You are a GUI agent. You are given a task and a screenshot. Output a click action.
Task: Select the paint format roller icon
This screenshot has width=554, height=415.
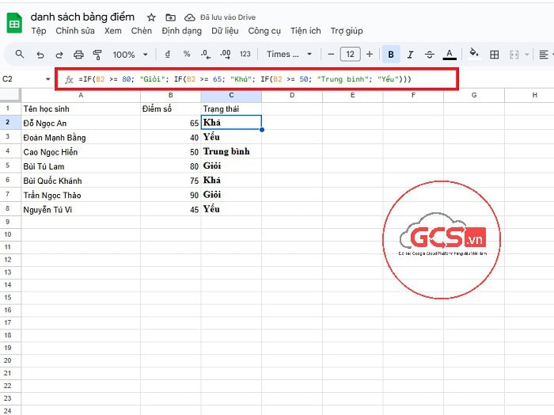[97, 55]
